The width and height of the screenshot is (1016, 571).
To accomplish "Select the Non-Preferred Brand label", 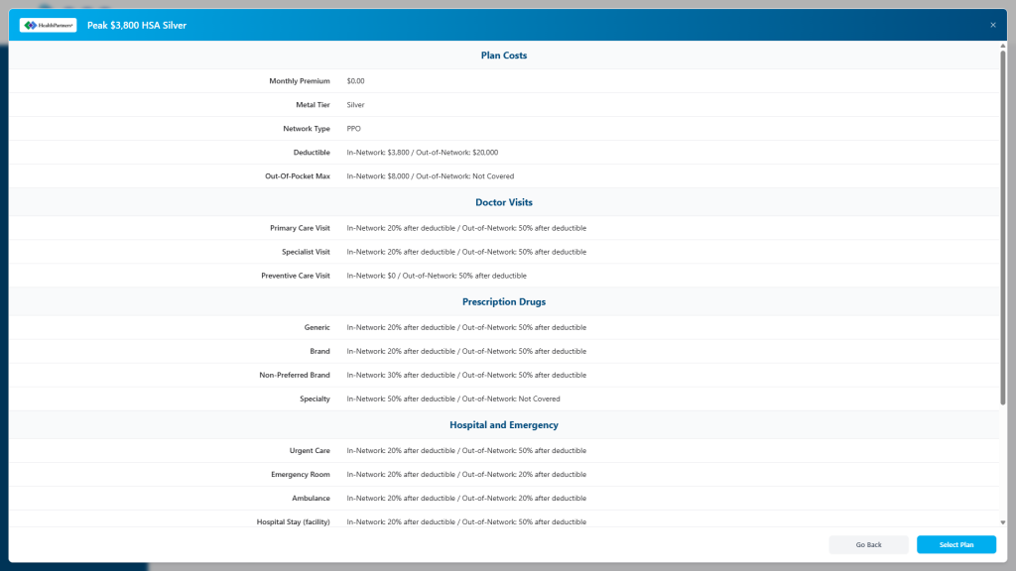I will click(295, 375).
